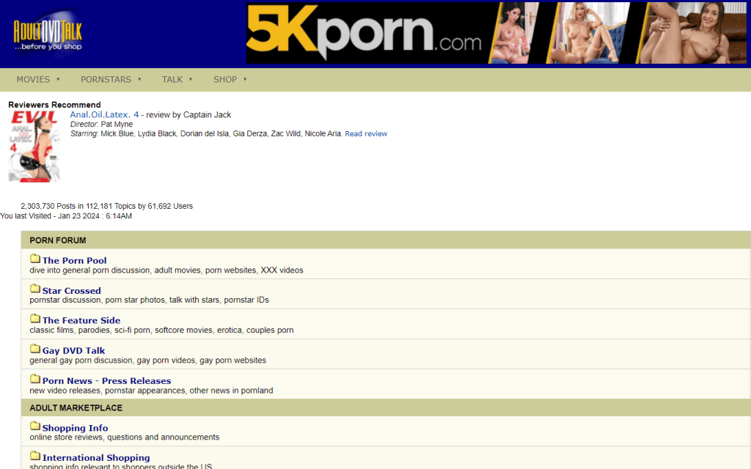The width and height of the screenshot is (751, 469).
Task: Click the top banner advertisement
Action: coord(497,33)
